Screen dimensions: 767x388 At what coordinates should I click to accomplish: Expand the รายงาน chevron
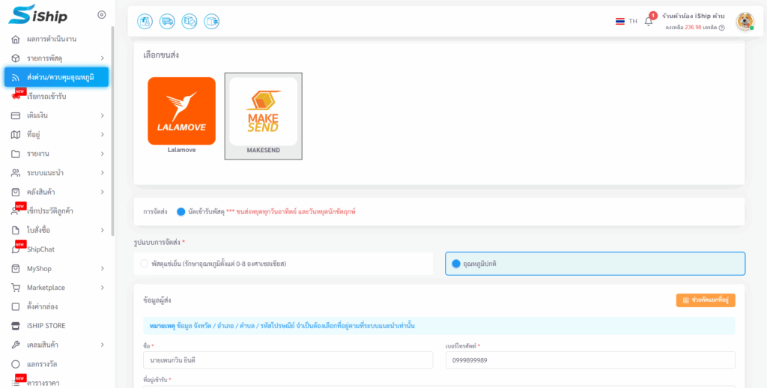click(102, 154)
